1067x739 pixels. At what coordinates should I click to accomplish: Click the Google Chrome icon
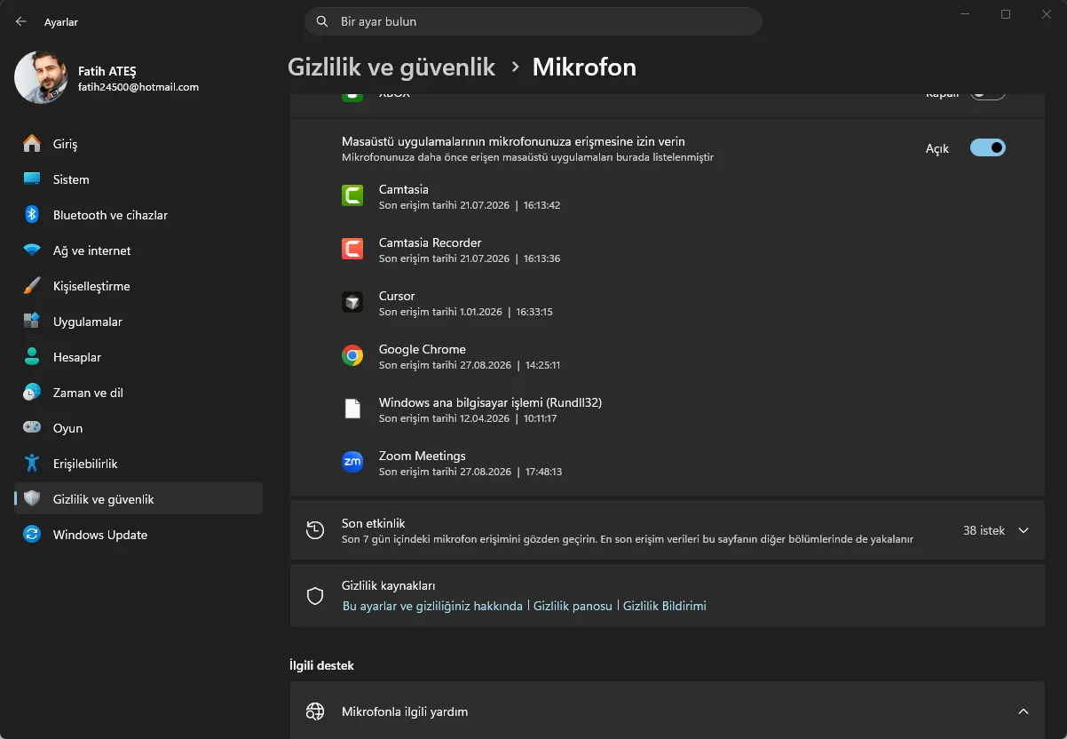coord(352,356)
